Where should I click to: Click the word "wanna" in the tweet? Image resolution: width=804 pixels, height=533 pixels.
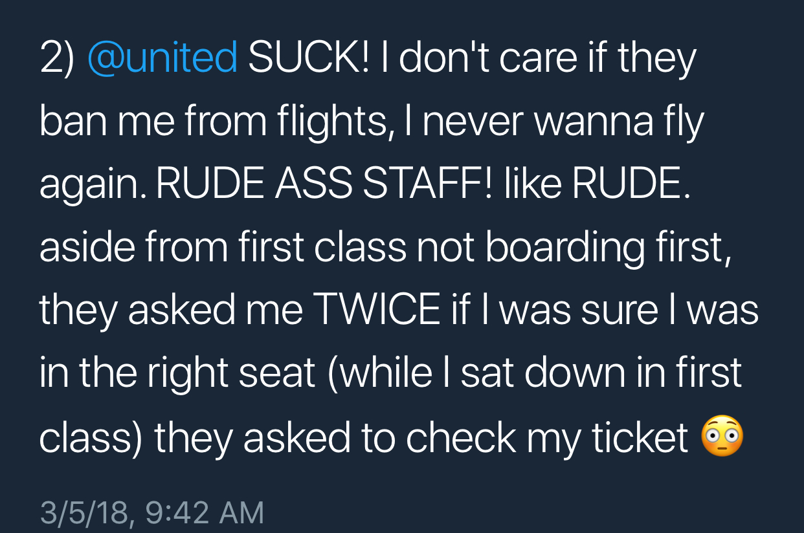[595, 122]
